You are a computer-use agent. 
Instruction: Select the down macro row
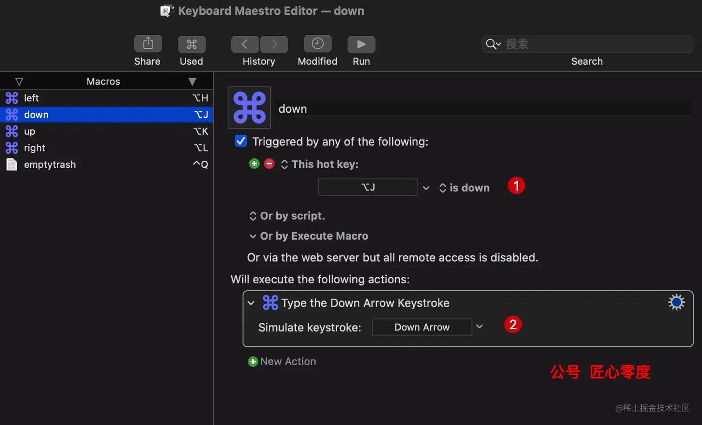106,115
